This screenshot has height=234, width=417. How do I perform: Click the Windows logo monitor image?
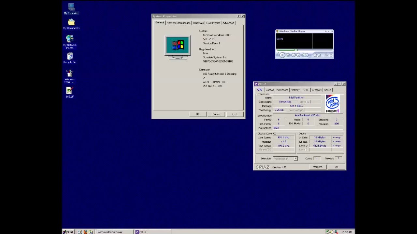178,47
